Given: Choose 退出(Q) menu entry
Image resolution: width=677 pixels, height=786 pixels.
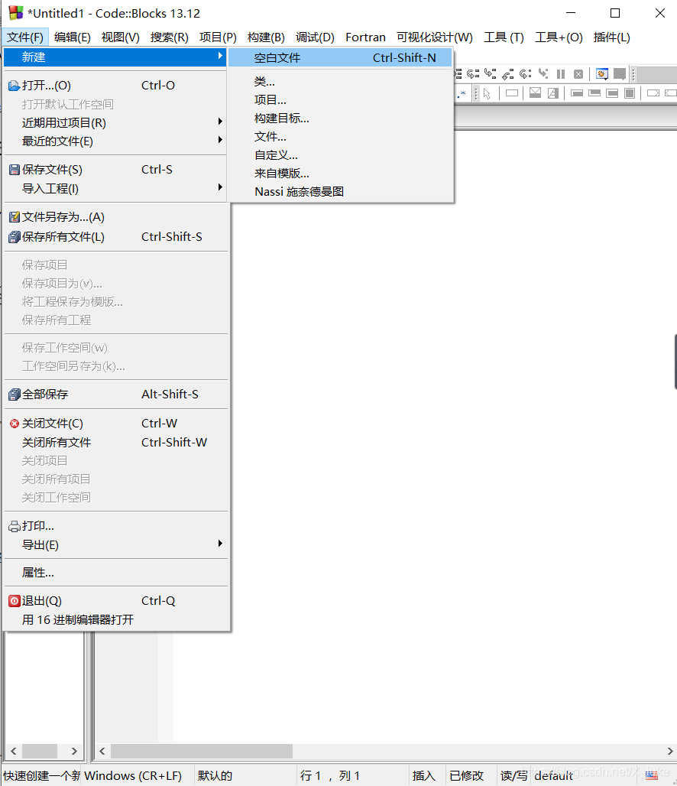Looking at the screenshot, I should point(115,600).
